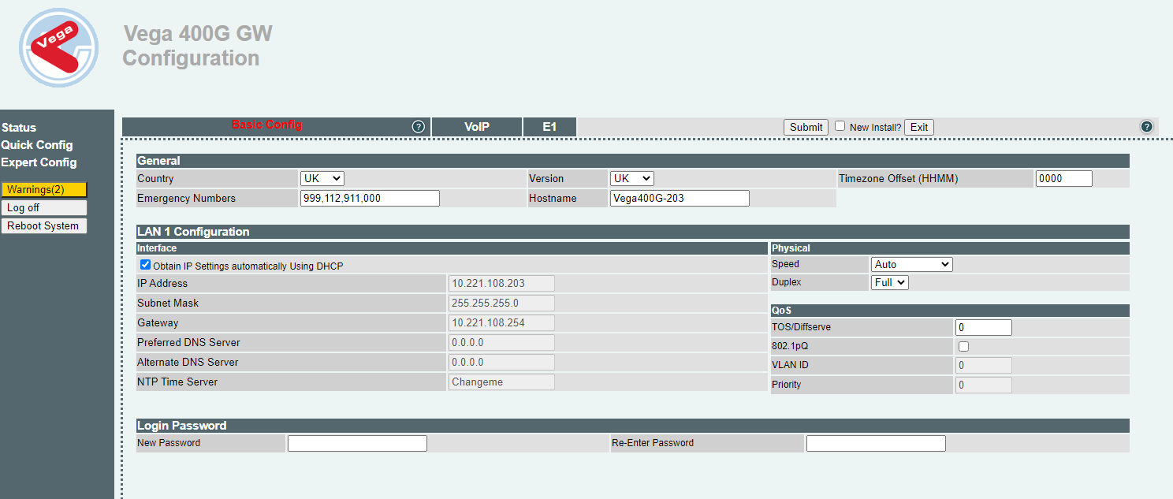1173x499 pixels.
Task: Expand the Speed dropdown
Action: pyautogui.click(x=911, y=264)
